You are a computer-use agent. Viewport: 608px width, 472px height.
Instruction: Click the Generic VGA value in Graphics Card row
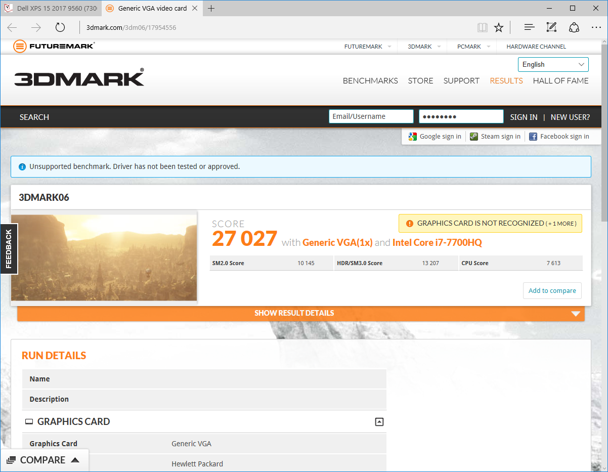(x=191, y=444)
